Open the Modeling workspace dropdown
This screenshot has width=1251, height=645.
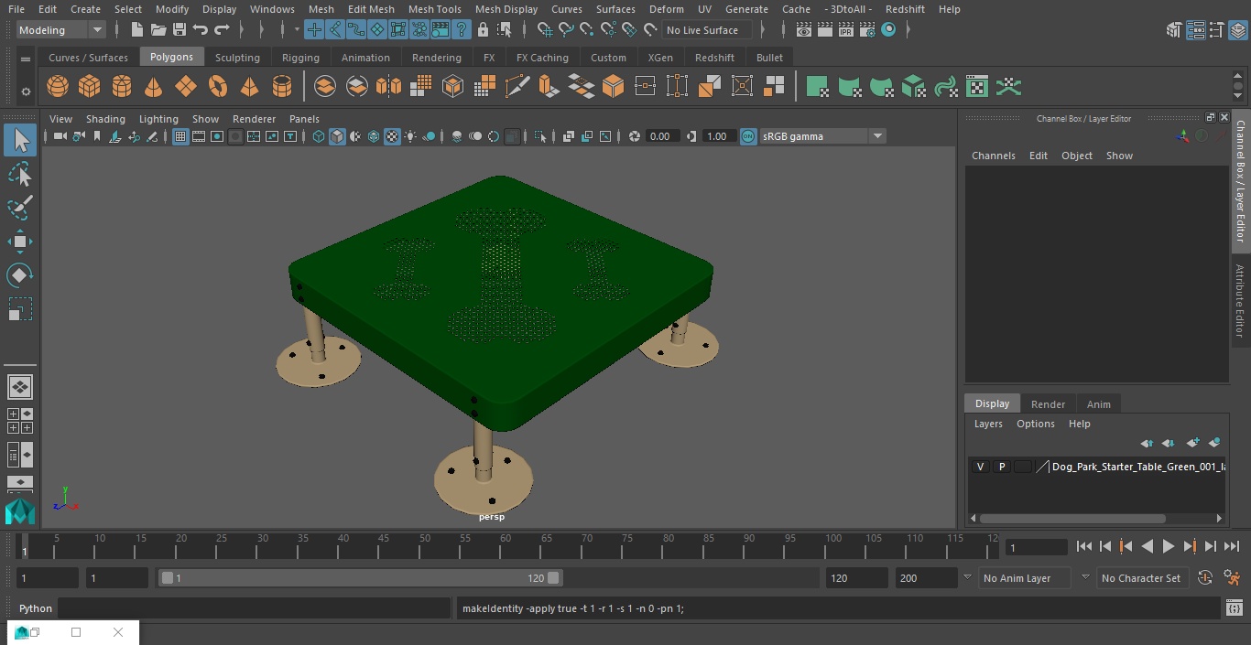(61, 30)
